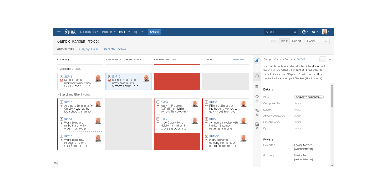Open issue SKP-1 link

point(68,77)
